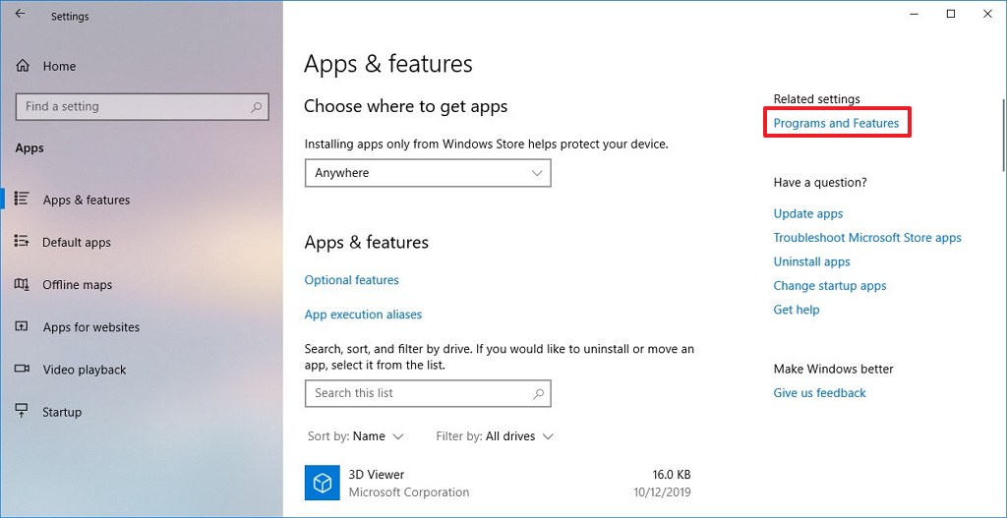
Task: Click the Default apps sidebar icon
Action: point(22,242)
